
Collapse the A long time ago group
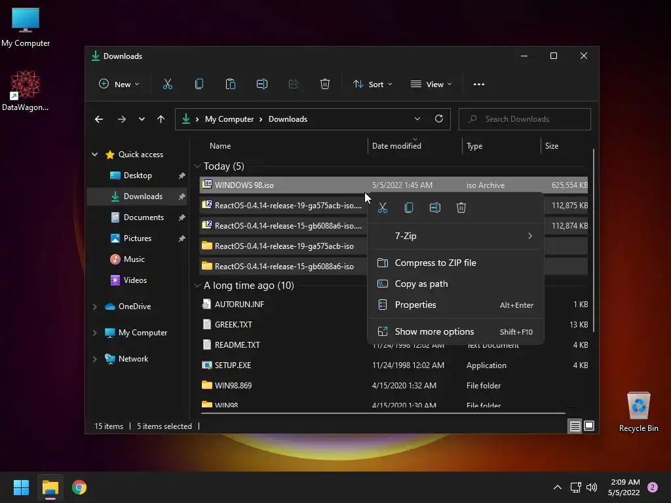[197, 286]
